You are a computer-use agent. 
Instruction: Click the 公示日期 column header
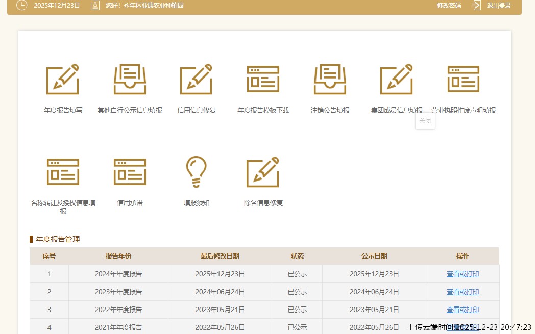374,256
